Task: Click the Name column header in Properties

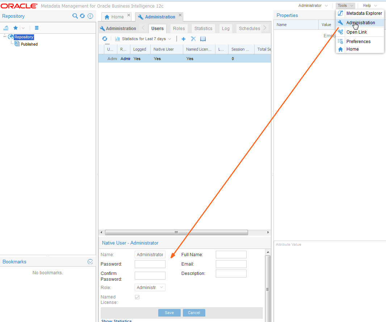Action: [296, 25]
